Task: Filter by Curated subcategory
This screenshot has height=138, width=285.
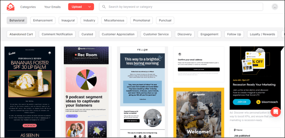Action: coord(87,34)
